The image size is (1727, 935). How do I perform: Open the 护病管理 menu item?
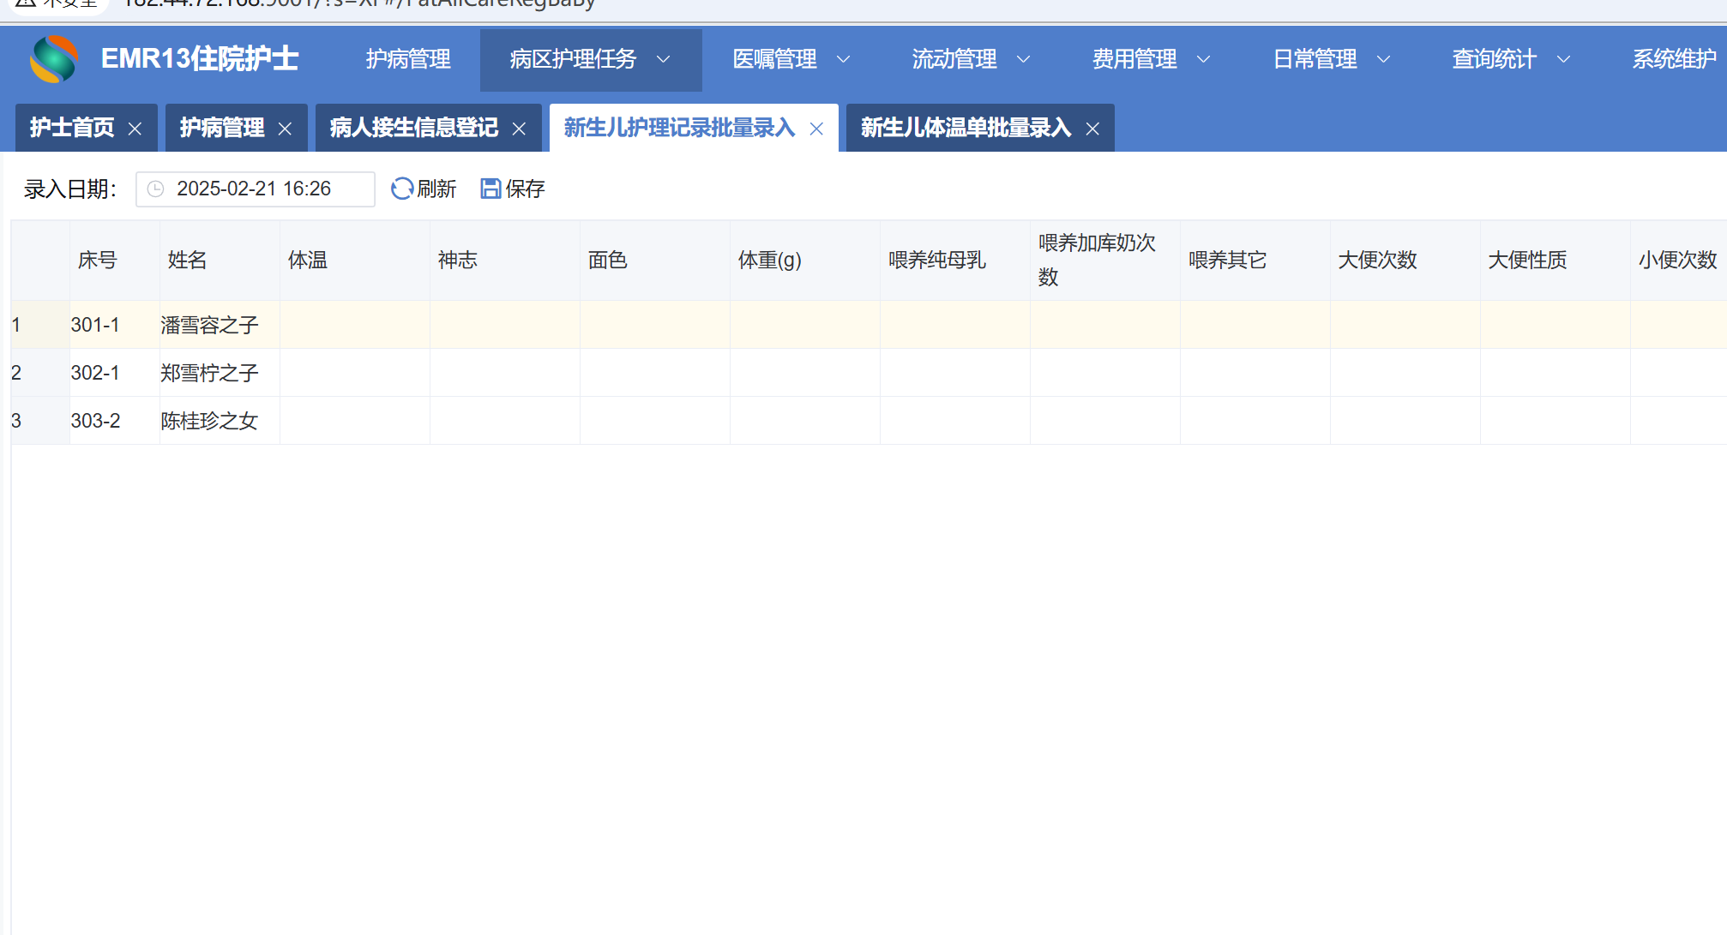408,59
